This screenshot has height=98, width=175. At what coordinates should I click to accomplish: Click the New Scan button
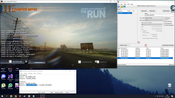coord(144,11)
